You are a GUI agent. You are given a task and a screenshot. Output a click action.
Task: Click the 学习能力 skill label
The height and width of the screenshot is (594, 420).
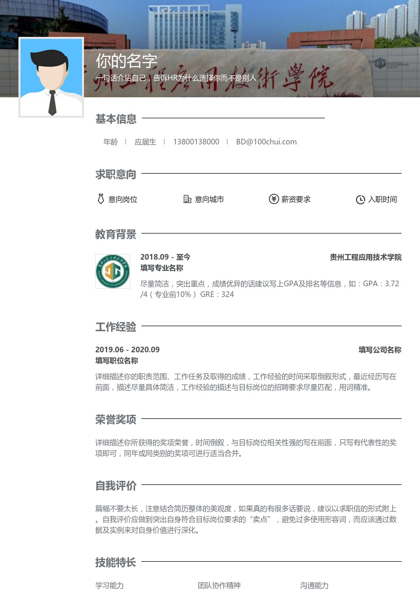tap(109, 585)
